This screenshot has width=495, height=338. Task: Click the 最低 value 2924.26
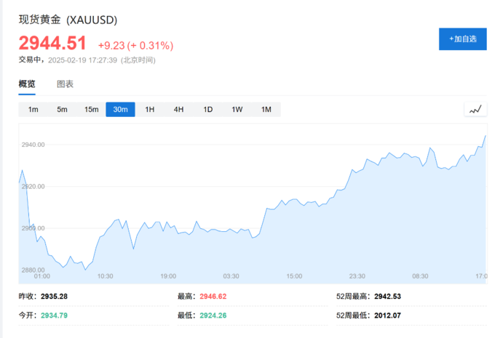click(213, 314)
